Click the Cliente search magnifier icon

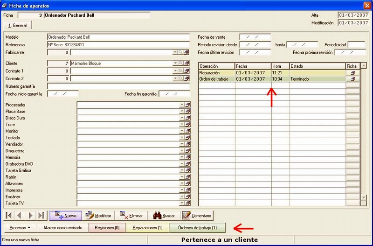pos(181,63)
